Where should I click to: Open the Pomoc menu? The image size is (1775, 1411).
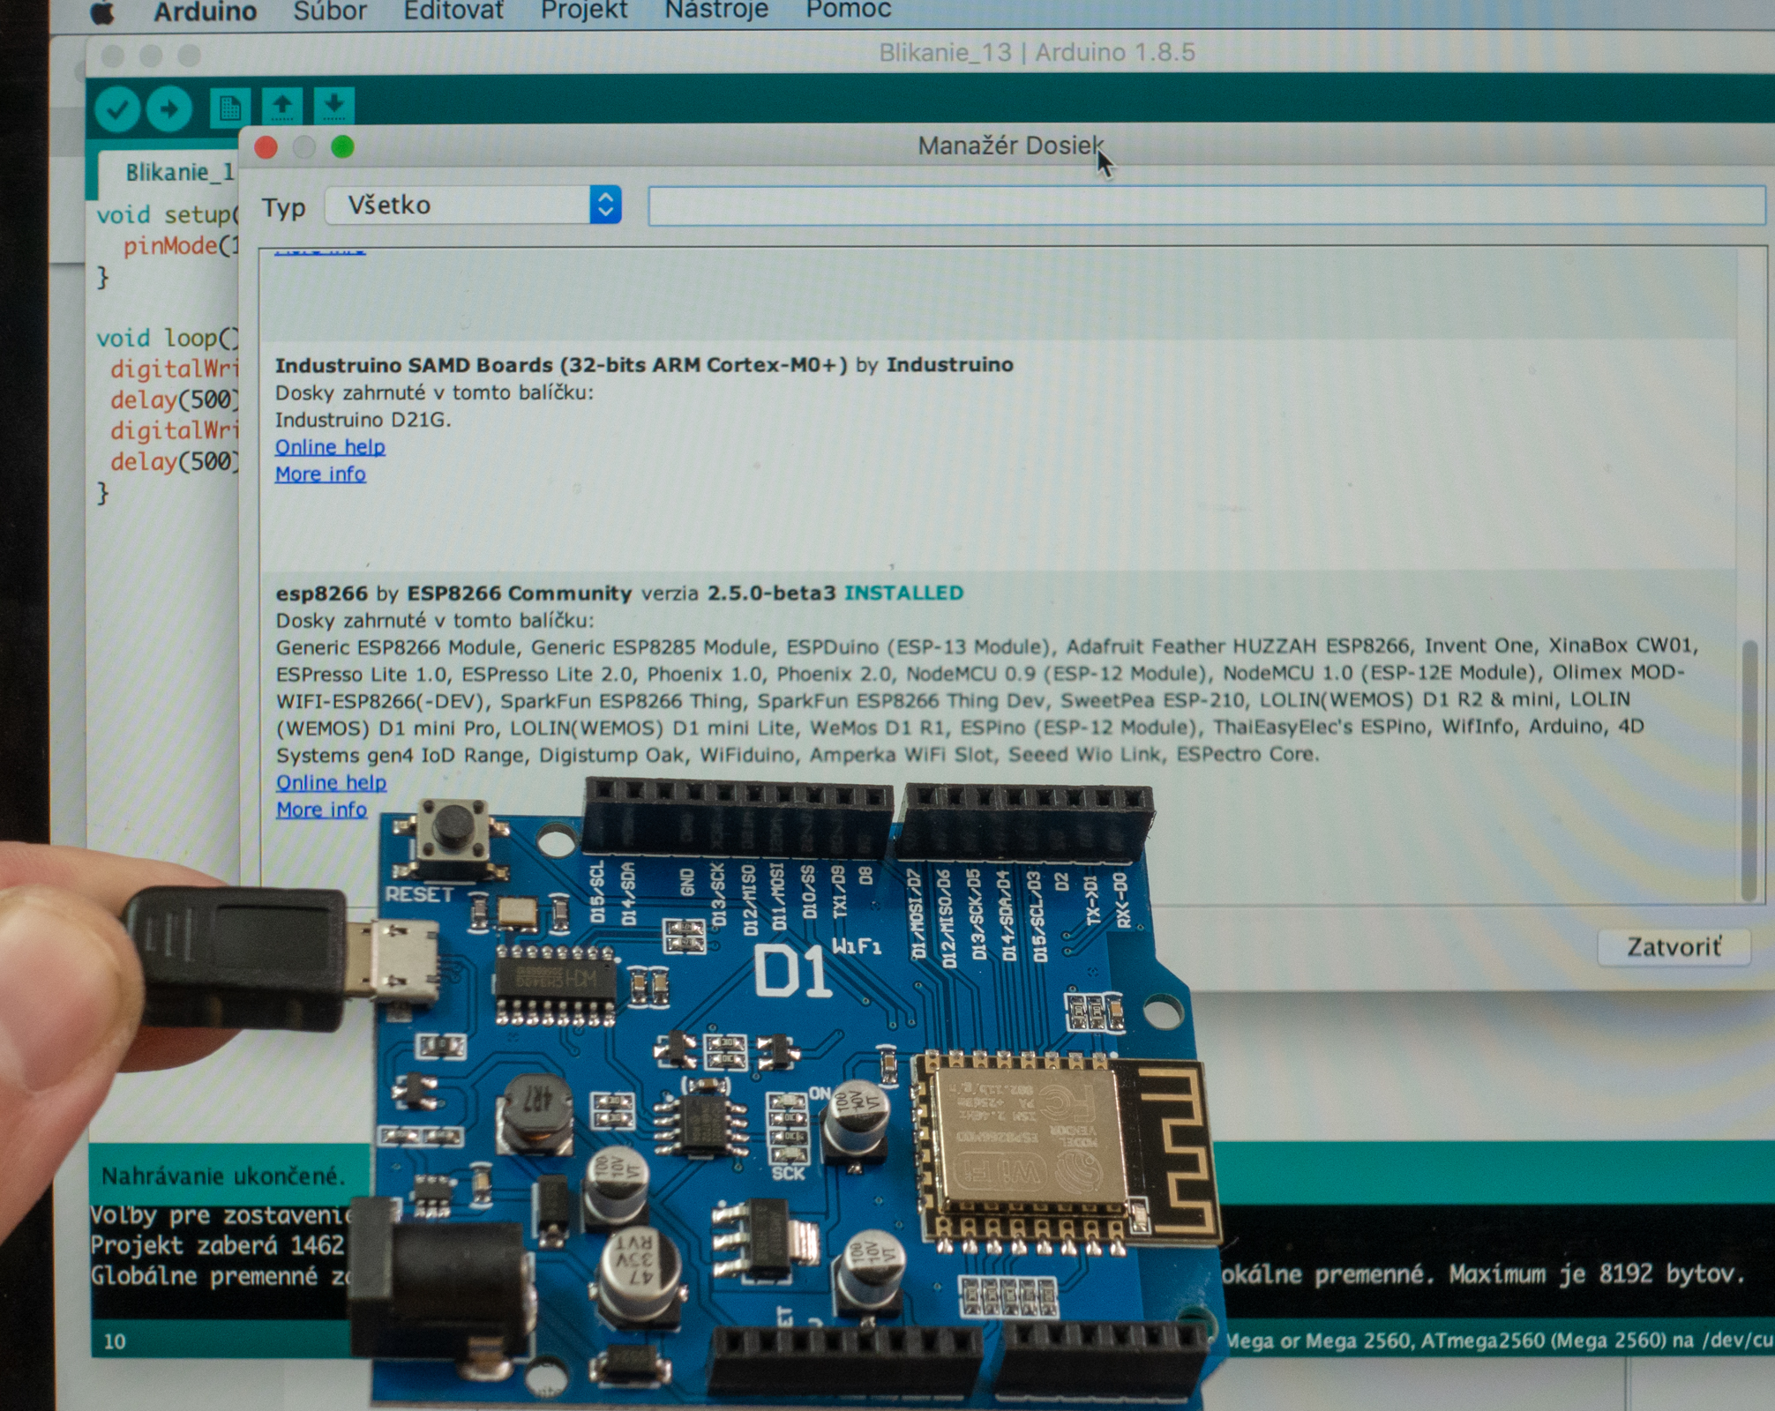848,11
